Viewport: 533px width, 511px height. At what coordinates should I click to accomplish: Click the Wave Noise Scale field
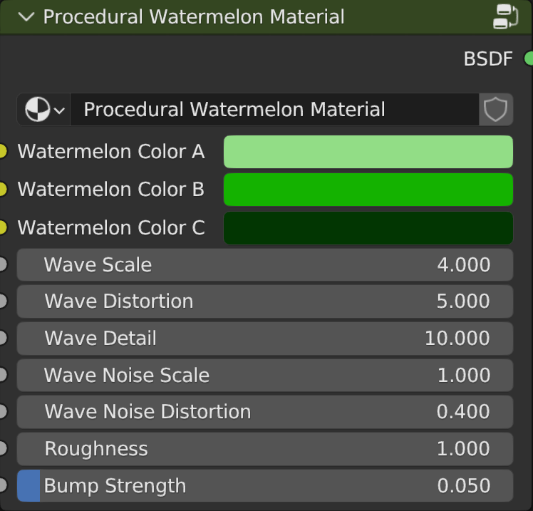264,376
